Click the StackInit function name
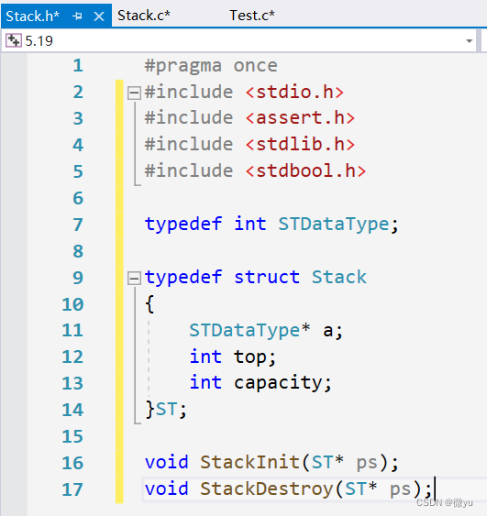 click(x=249, y=462)
